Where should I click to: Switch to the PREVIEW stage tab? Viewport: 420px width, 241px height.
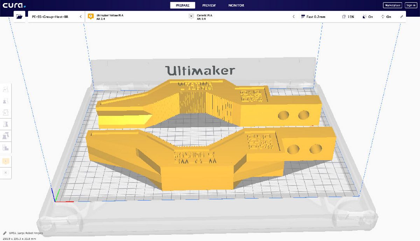click(209, 5)
